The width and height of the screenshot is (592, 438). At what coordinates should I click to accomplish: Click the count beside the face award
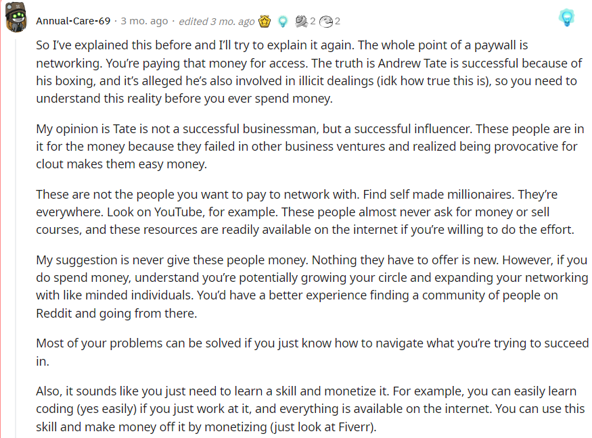coord(337,21)
